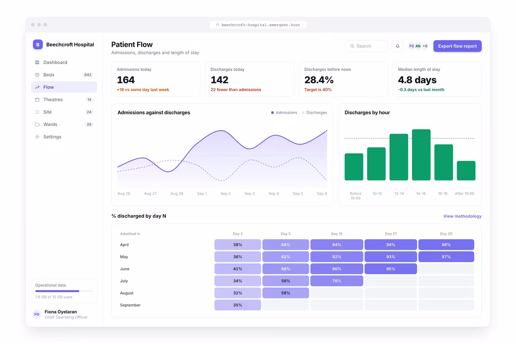The width and height of the screenshot is (516, 344).
Task: Click April Day 2 cell 38%
Action: click(x=238, y=245)
